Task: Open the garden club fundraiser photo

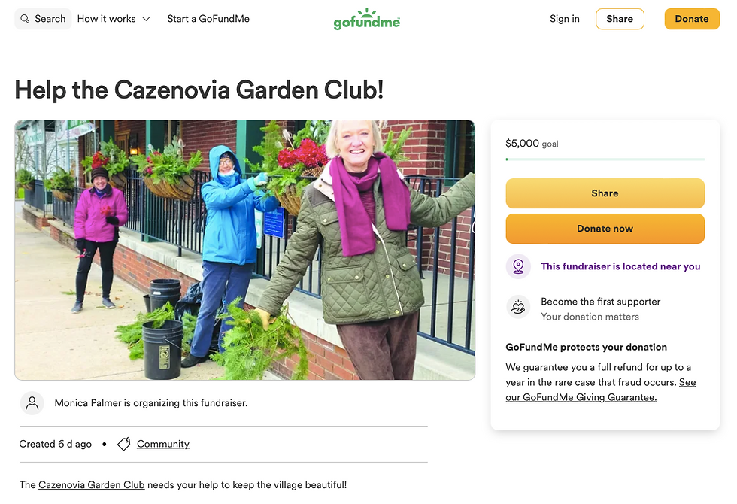Action: 245,250
